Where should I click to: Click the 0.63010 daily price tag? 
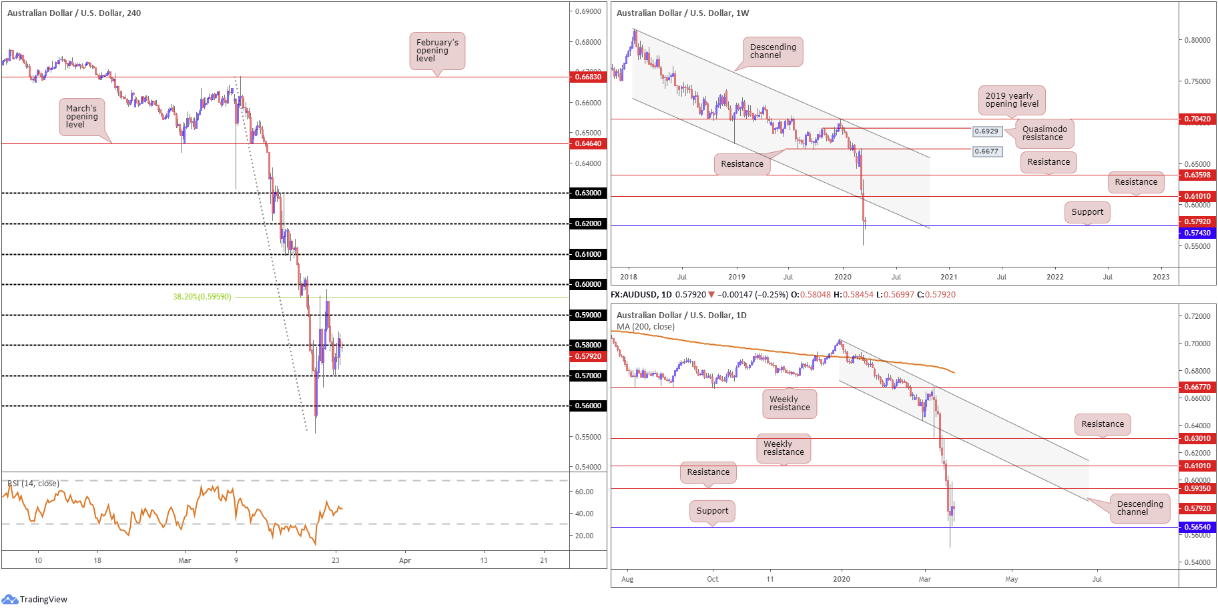1197,438
